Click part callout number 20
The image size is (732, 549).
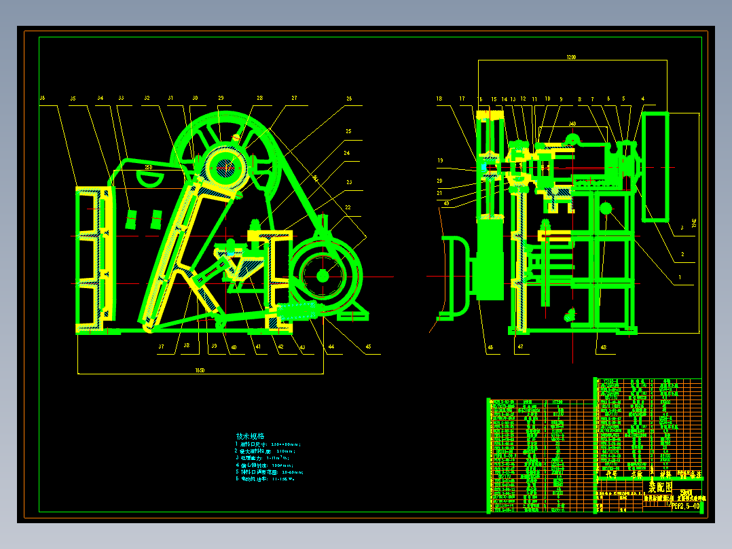[440, 181]
